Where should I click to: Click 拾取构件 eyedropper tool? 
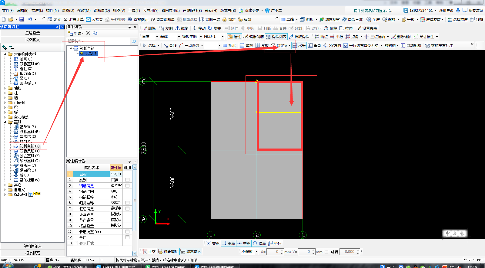click(299, 37)
